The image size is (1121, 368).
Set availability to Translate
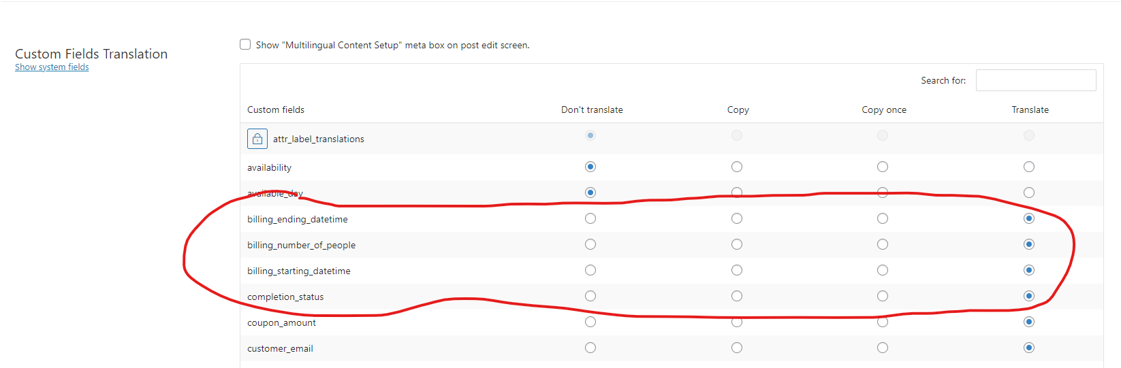click(1029, 167)
